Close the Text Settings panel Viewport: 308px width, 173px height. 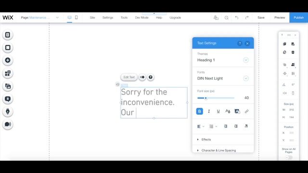click(x=247, y=43)
